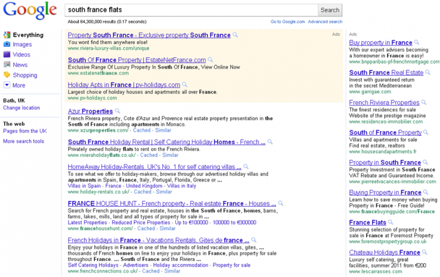Screen dimensions: 440x277
Task: Switch to Videos results
Action: (x=21, y=54)
